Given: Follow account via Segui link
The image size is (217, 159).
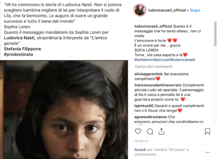Looking at the screenshot, I should click(195, 10).
